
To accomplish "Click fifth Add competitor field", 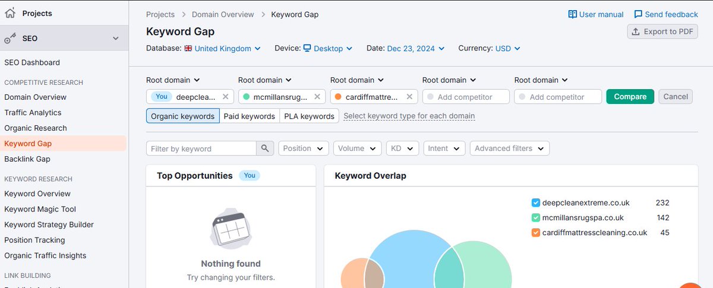I will [558, 97].
